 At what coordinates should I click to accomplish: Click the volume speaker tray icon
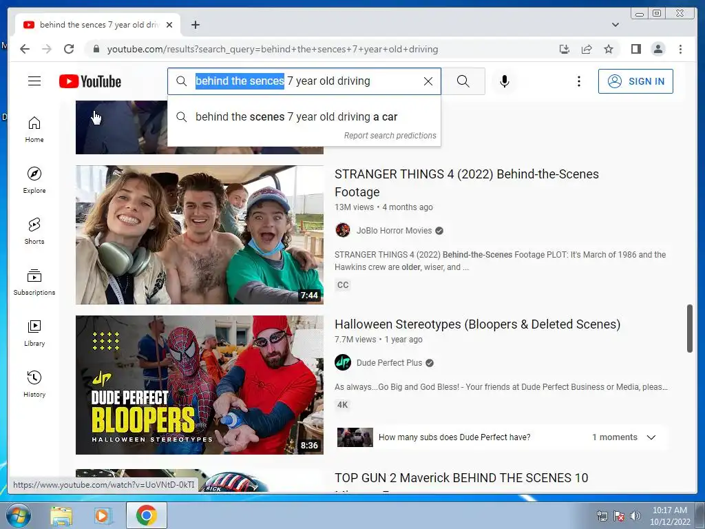[x=635, y=516]
